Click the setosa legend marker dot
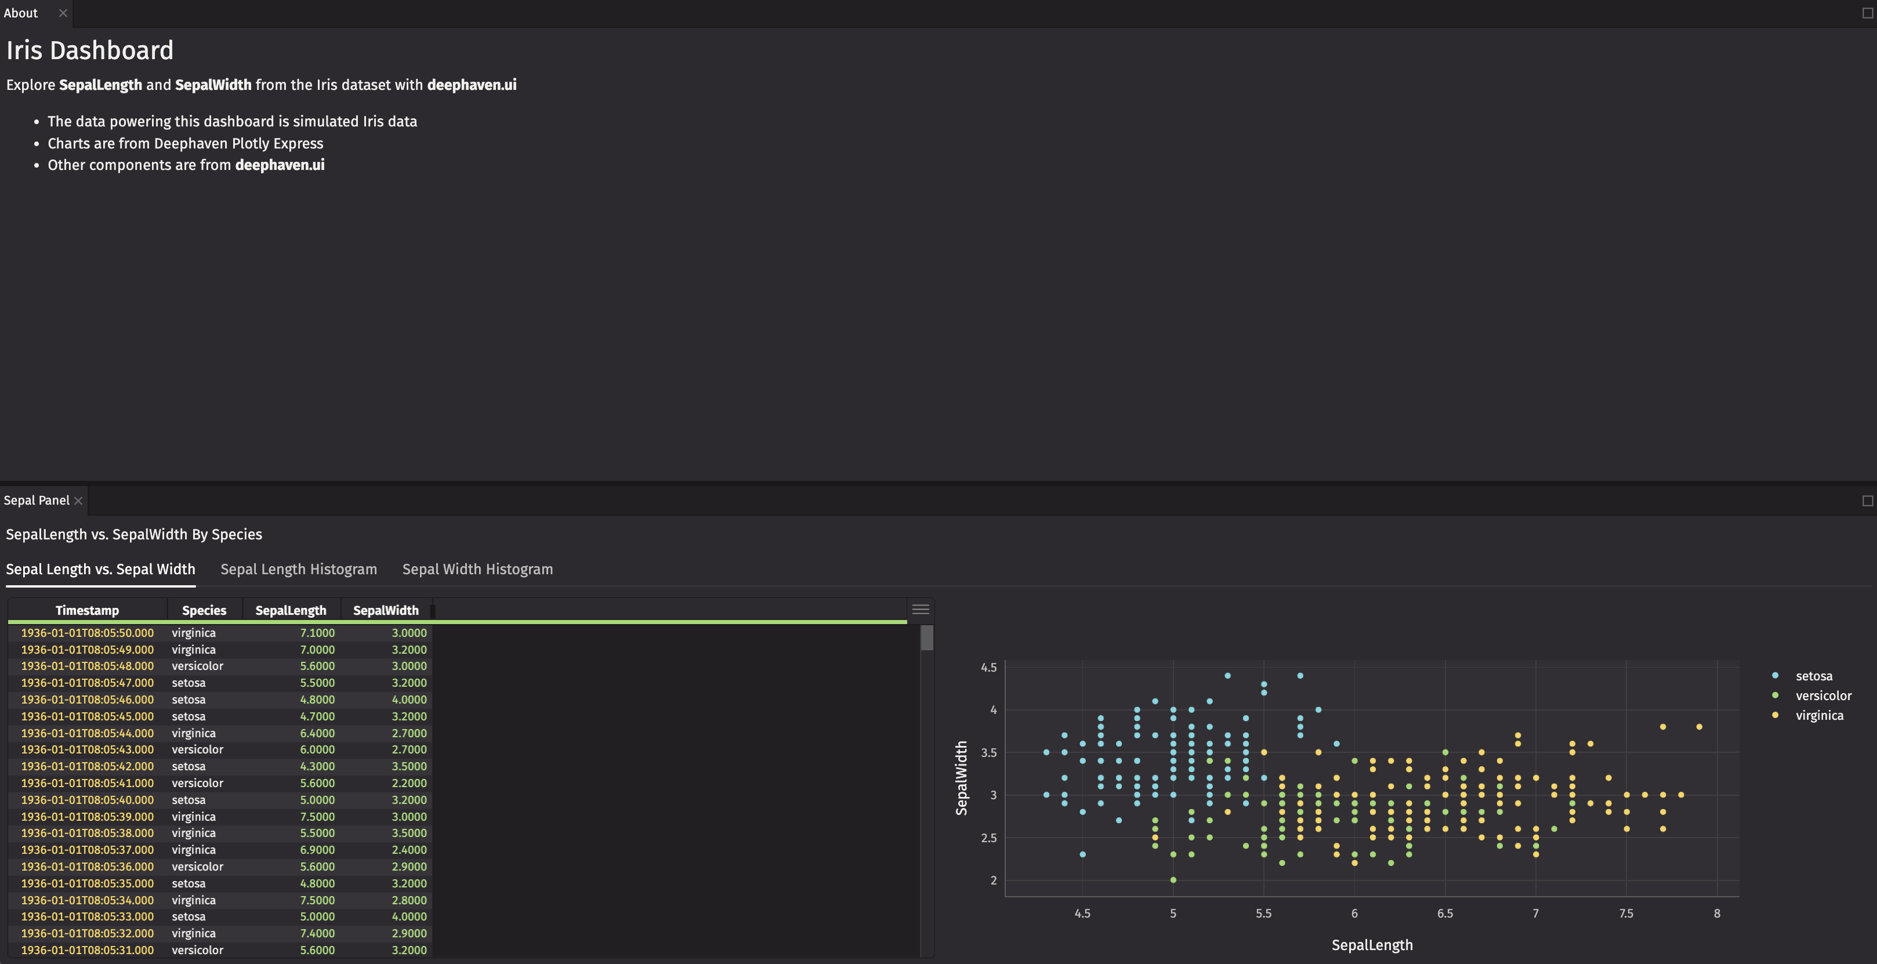The width and height of the screenshot is (1877, 964). (x=1775, y=676)
